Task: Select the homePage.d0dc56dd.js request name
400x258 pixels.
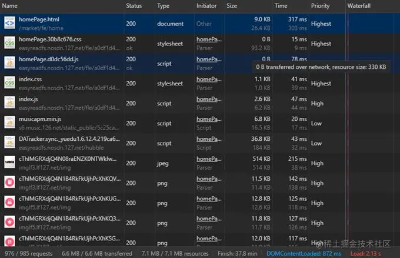Action: (49, 59)
